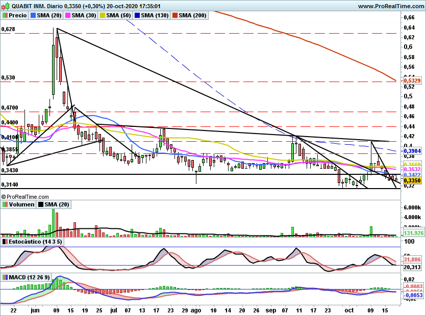Screen dimensions: 426x316
Task: Open the www.ProRealTime.com link
Action: click(390, 7)
